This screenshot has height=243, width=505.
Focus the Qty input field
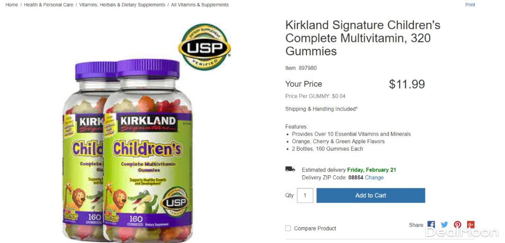point(305,195)
